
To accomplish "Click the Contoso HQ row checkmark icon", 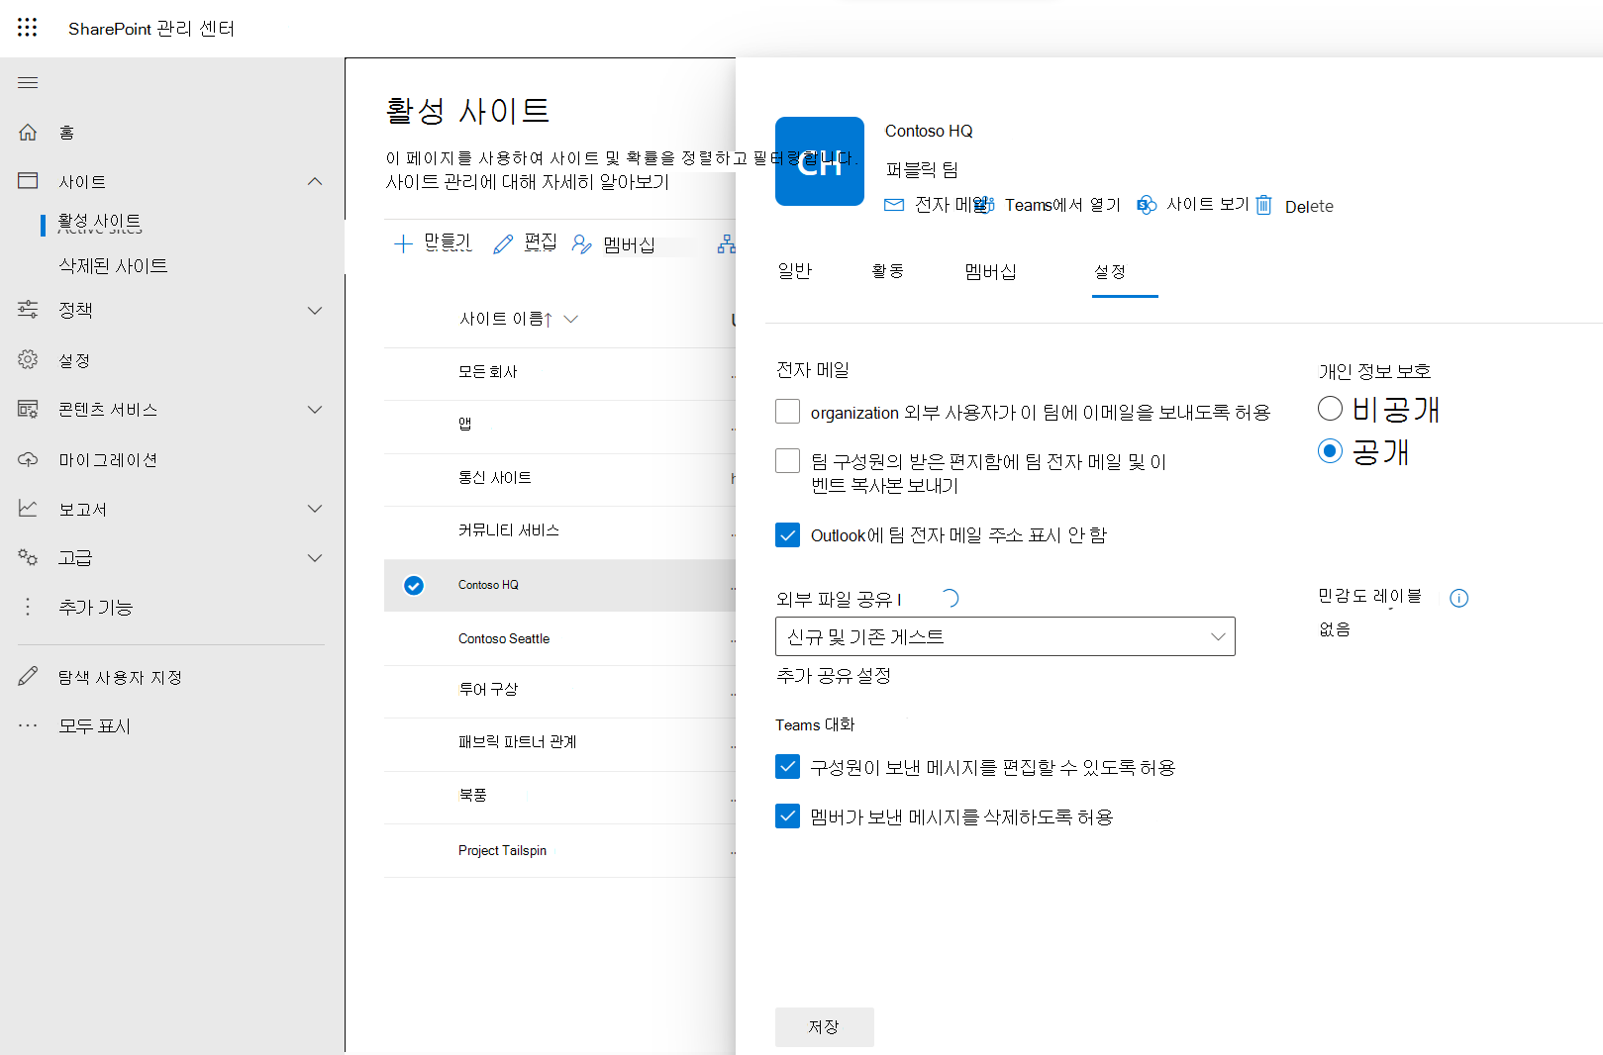I will click(414, 585).
